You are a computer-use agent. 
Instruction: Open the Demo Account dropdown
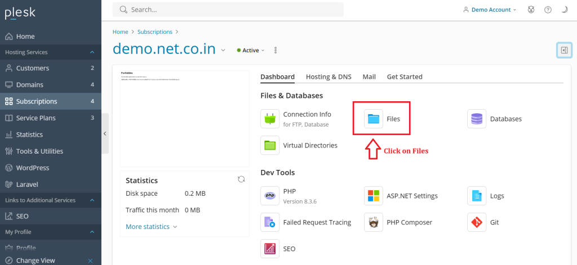click(x=490, y=10)
